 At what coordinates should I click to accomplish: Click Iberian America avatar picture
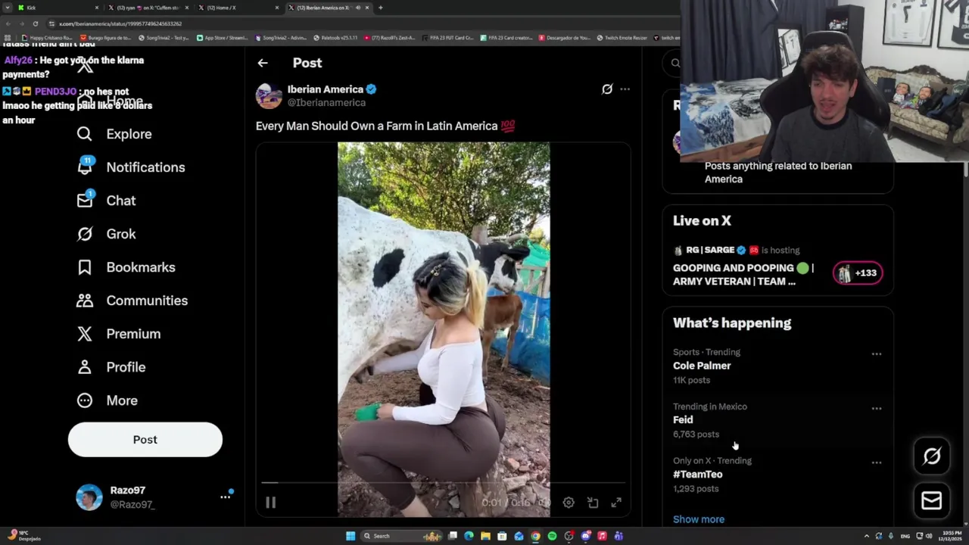[269, 96]
